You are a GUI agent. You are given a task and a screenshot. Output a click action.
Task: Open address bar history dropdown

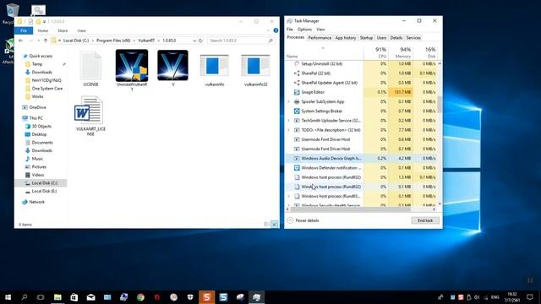[194, 41]
